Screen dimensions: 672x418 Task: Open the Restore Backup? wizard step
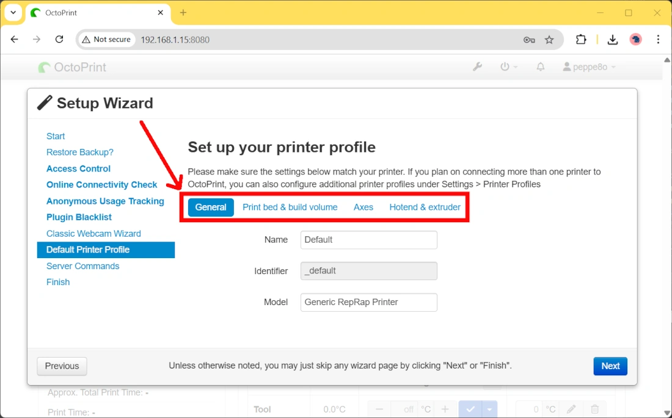click(79, 153)
